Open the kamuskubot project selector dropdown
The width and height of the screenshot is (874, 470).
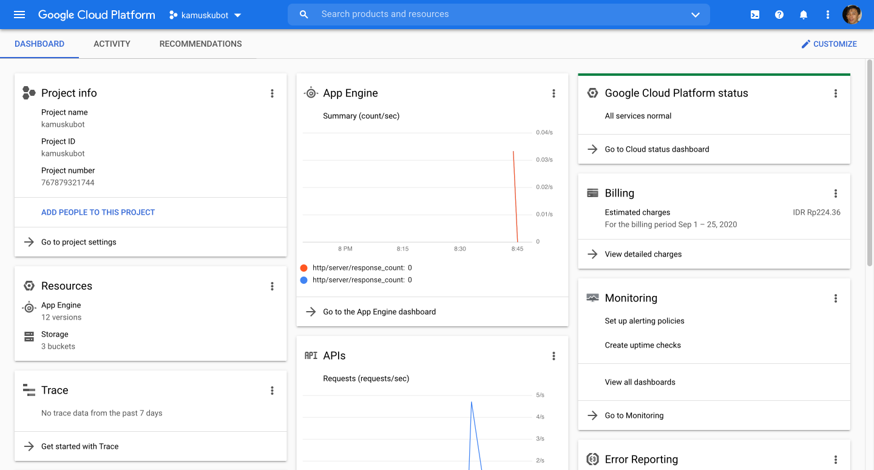click(x=205, y=15)
